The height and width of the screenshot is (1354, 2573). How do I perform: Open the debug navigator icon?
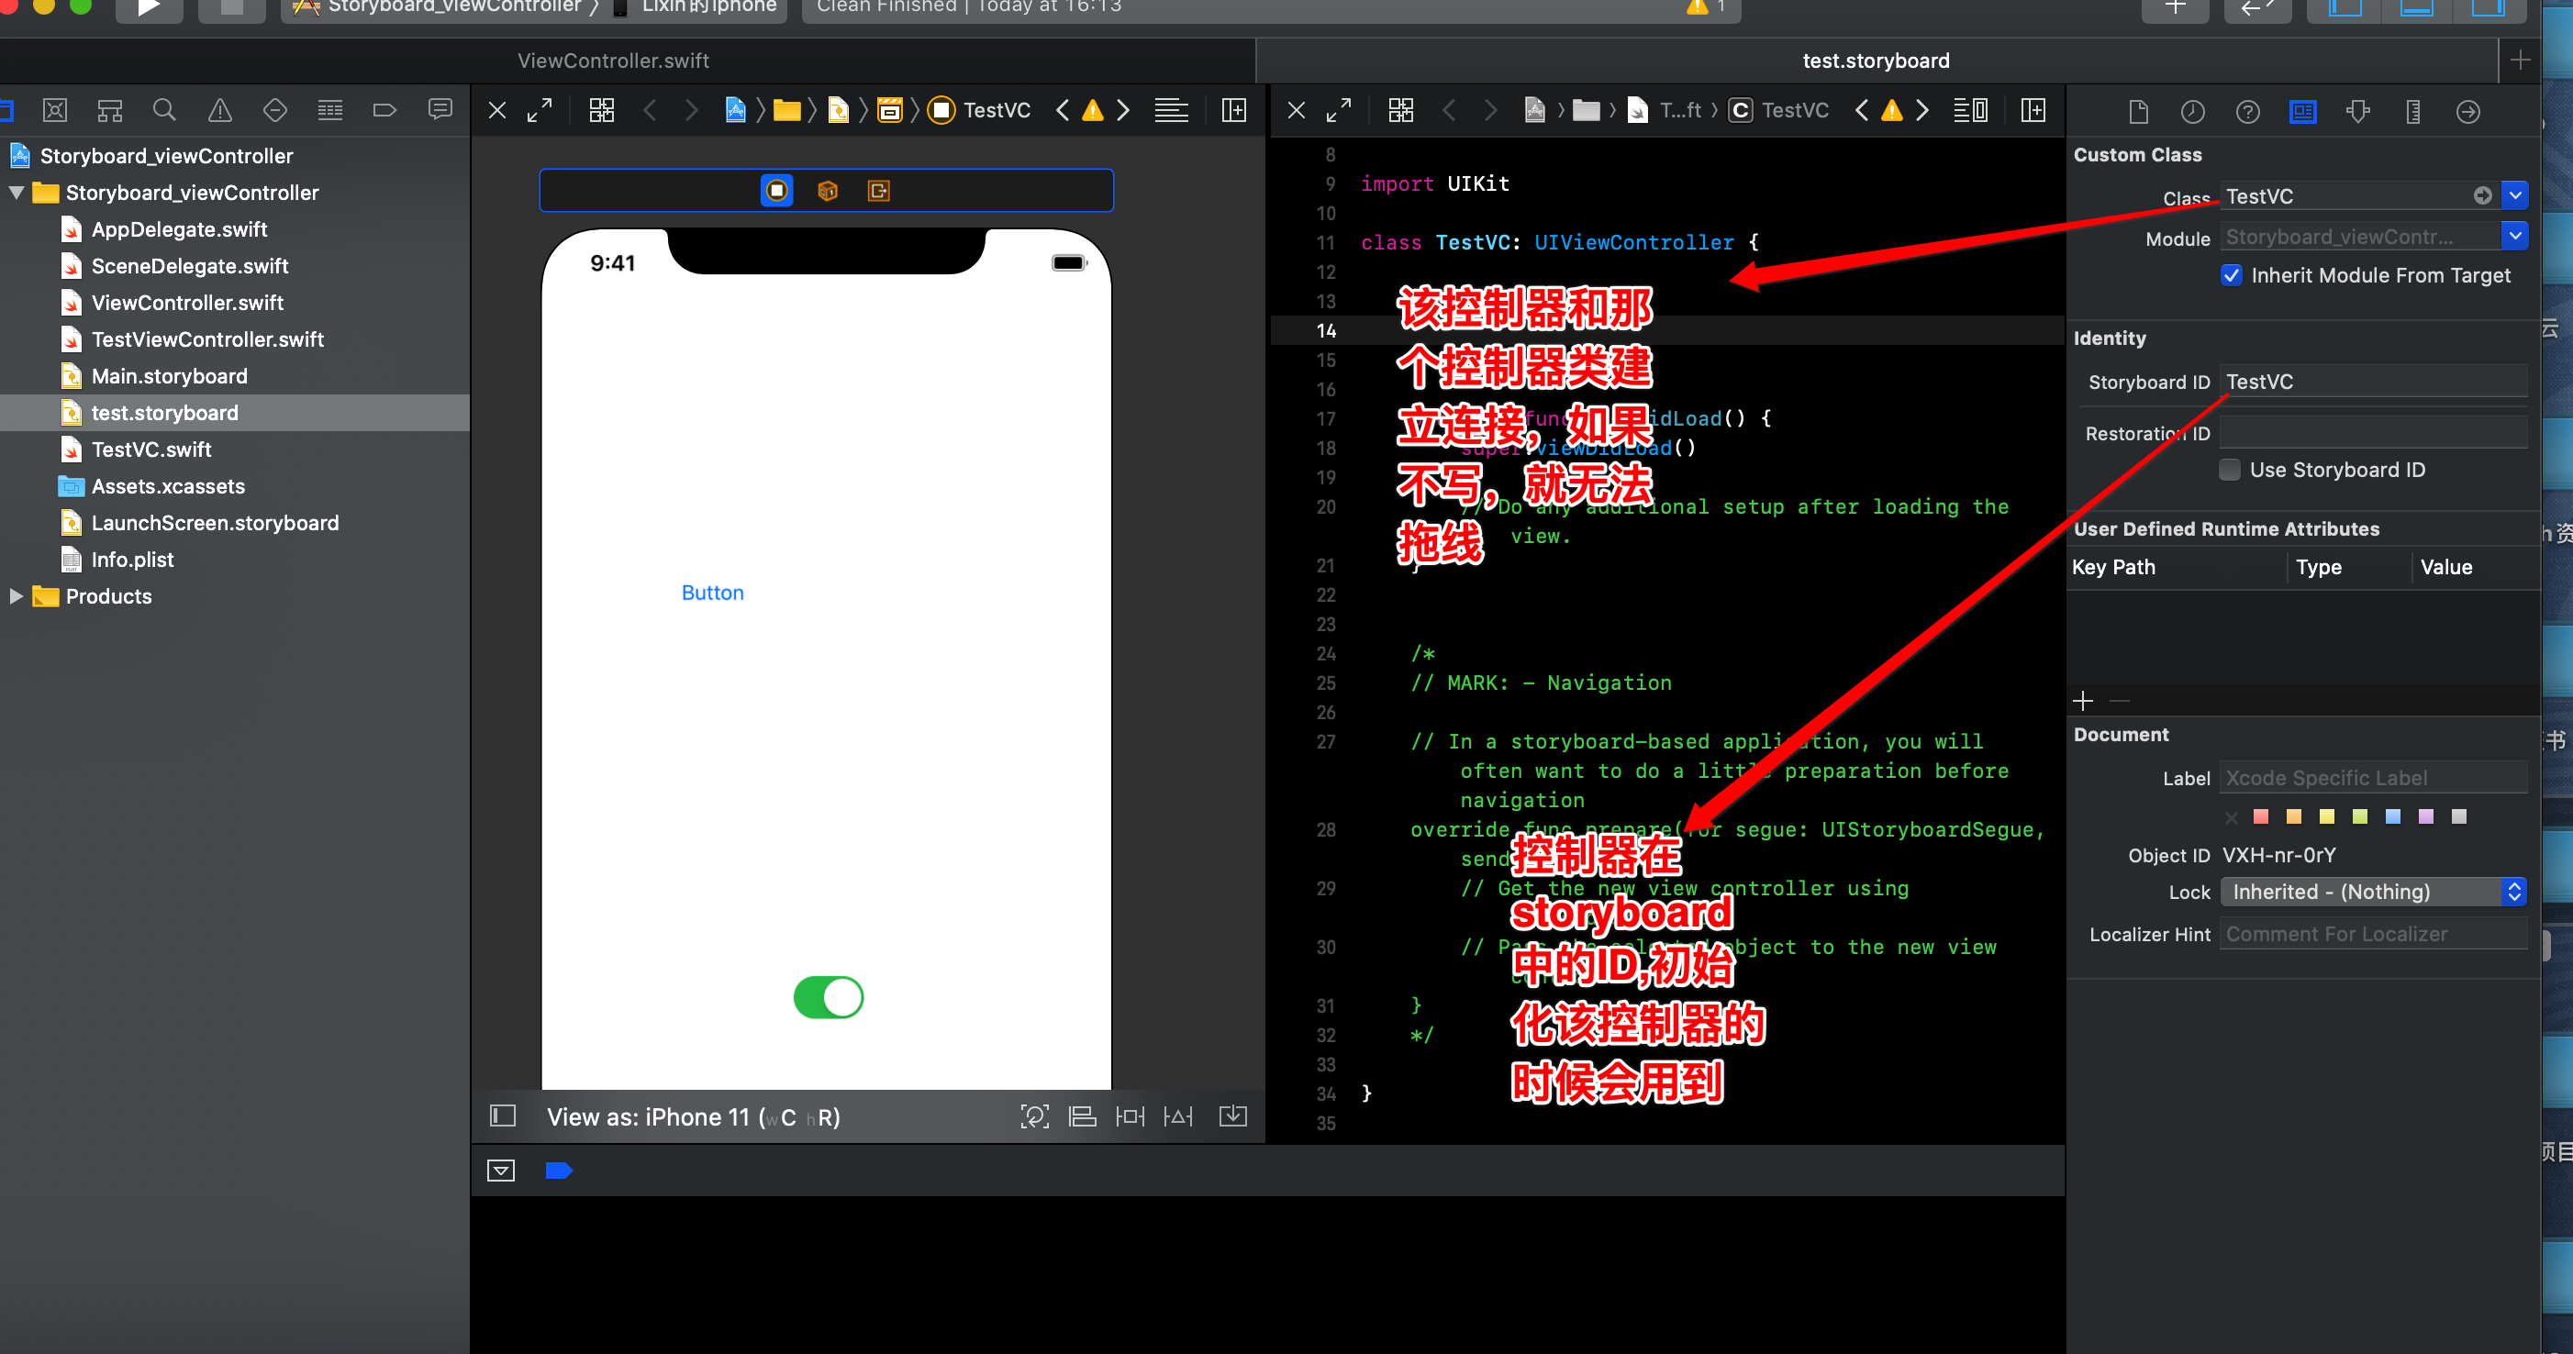(x=329, y=110)
